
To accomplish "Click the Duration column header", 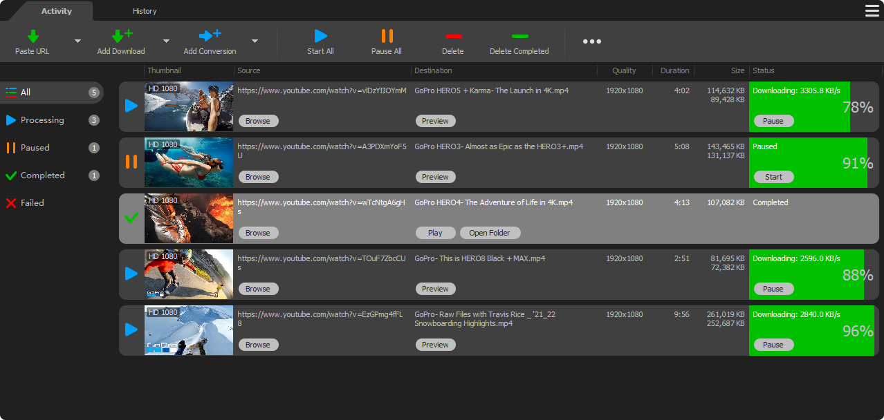I will 674,70.
